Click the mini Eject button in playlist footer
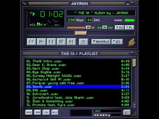159x119 pixels. 109,115
